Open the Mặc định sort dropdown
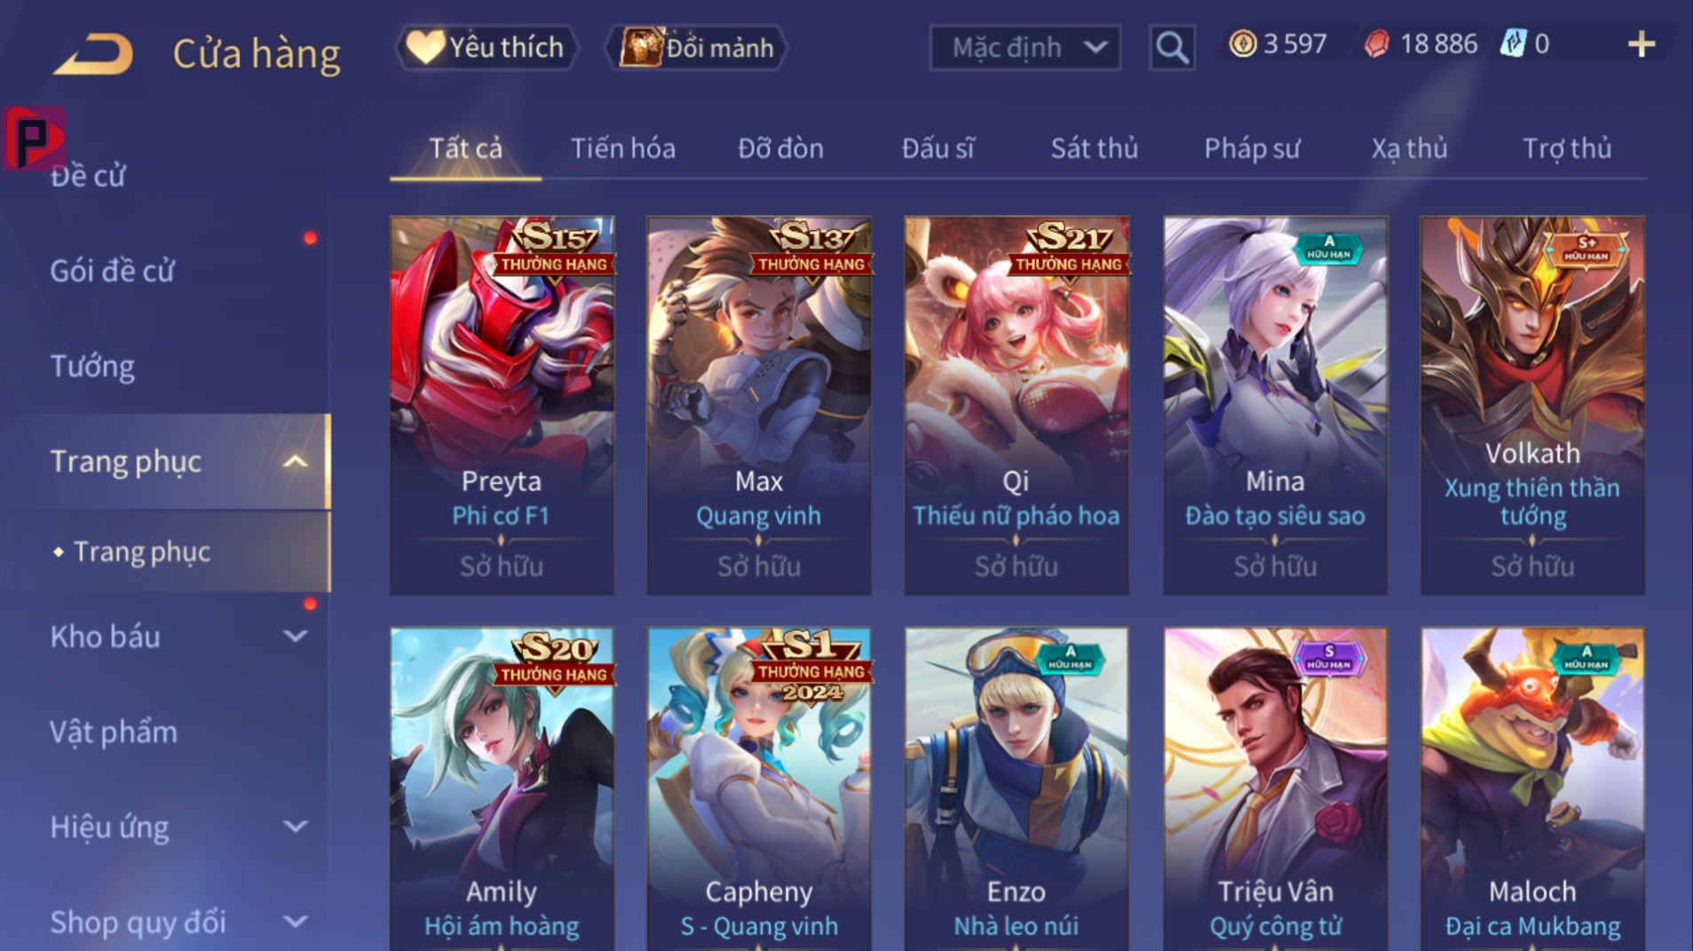 1025,47
